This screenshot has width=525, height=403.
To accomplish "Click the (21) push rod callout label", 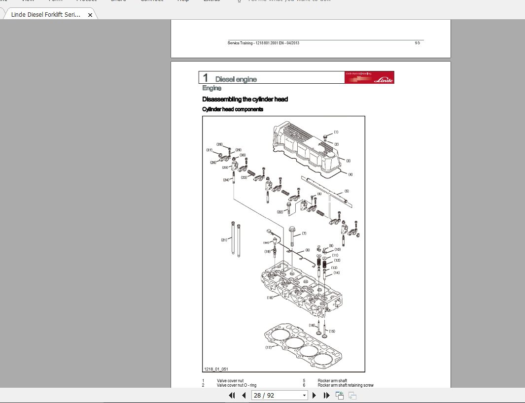I will point(224,239).
